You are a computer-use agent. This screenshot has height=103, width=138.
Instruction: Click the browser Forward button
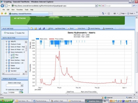(x=6, y=6)
